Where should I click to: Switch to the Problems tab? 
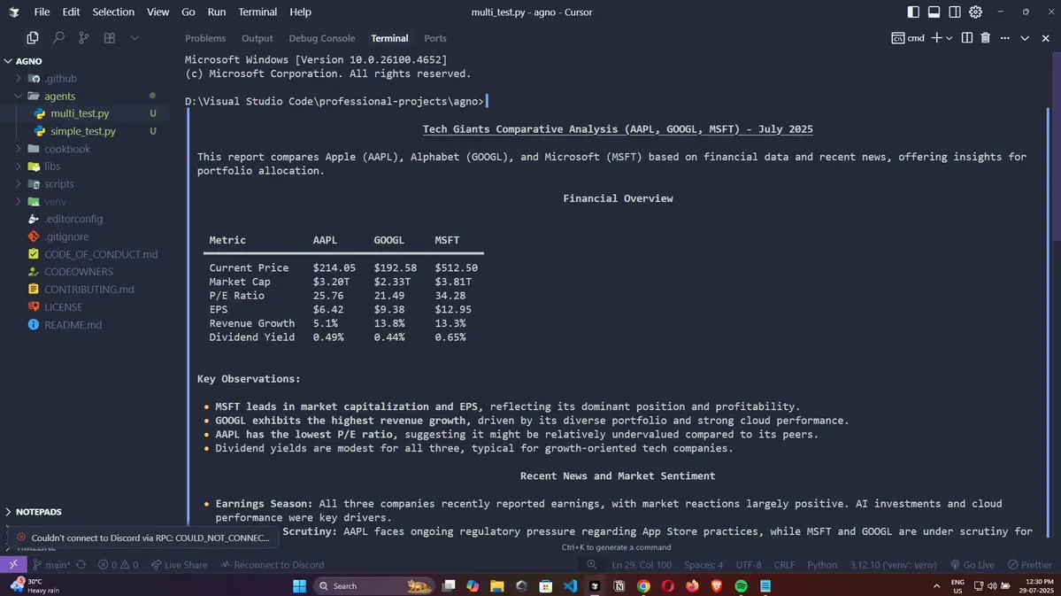[x=205, y=39]
